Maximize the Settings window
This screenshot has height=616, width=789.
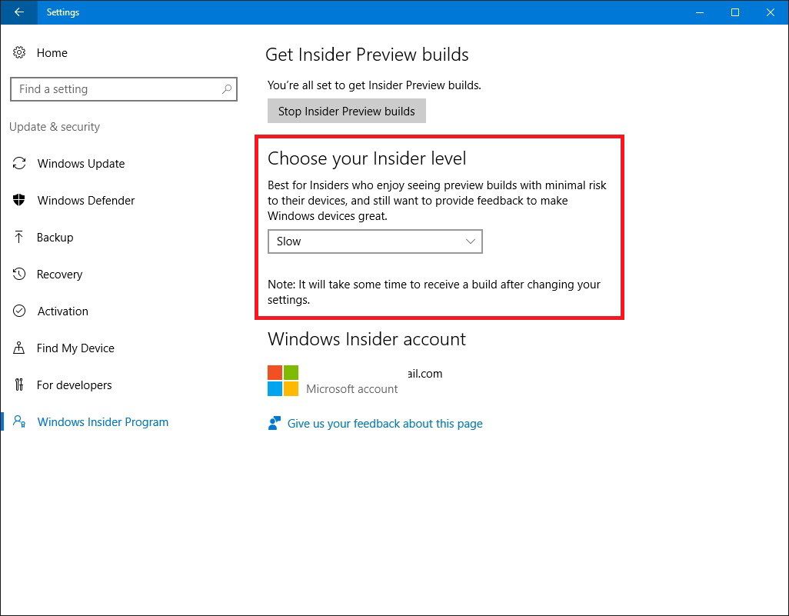coord(735,12)
